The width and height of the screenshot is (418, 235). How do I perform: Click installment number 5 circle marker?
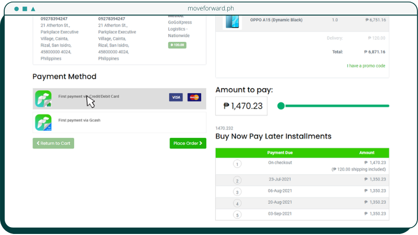point(237,215)
